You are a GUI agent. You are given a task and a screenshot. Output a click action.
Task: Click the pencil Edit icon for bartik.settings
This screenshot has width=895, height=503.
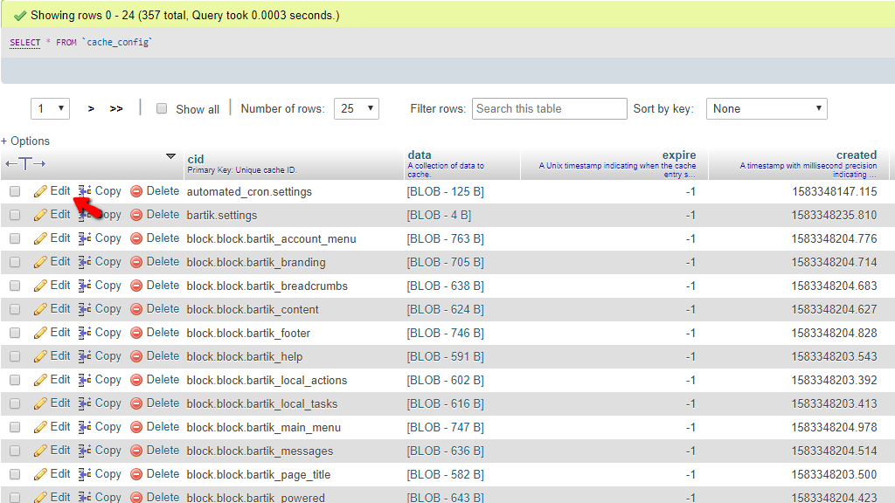[x=40, y=215]
